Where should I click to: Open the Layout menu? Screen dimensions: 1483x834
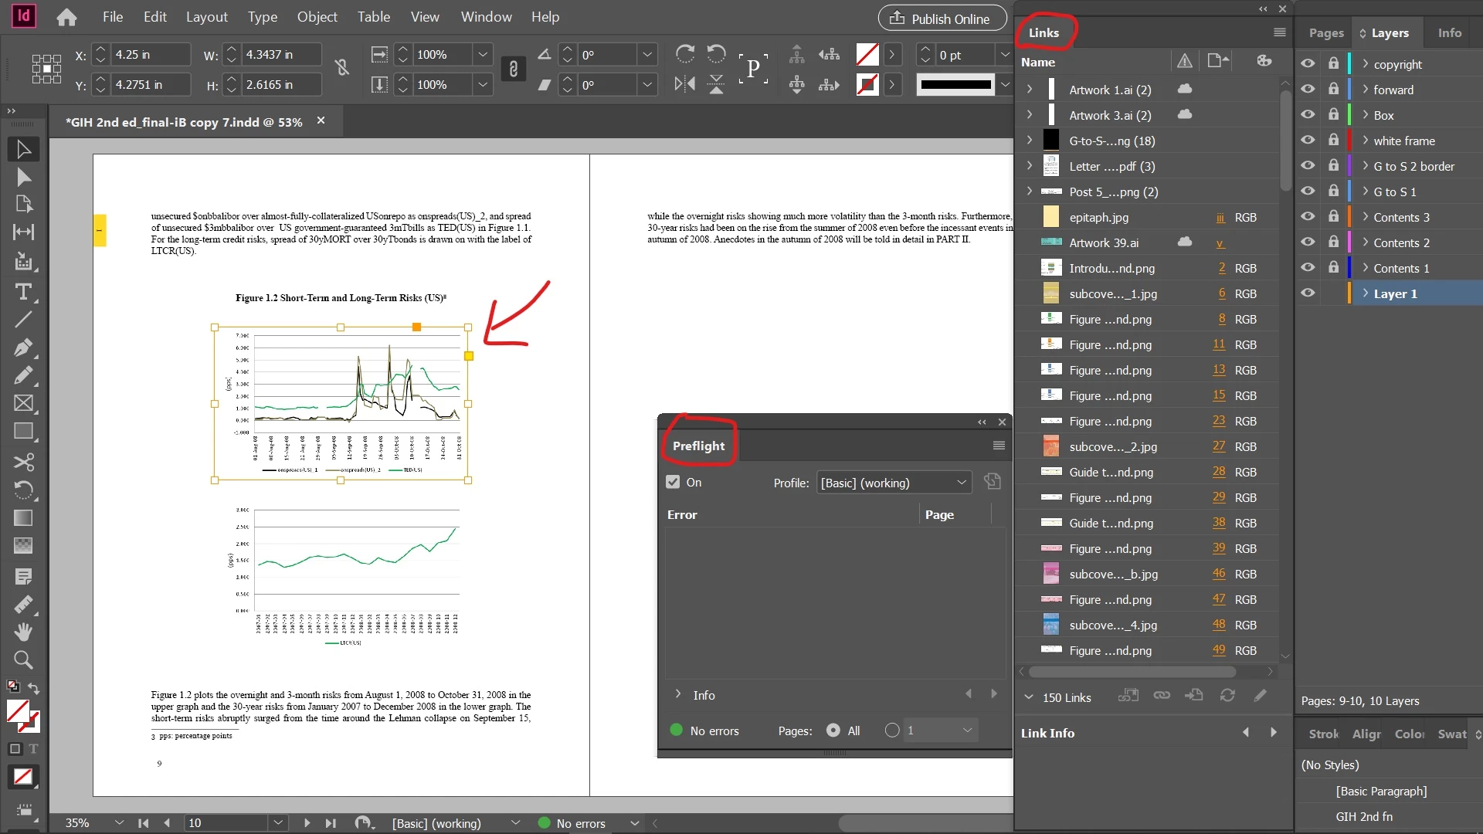206,17
